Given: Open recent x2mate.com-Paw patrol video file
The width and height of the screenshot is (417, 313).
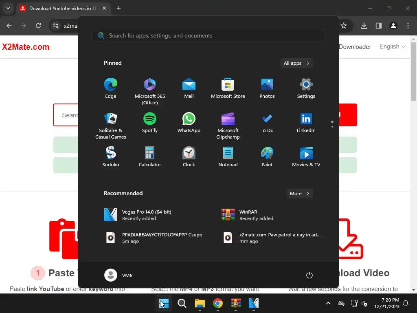Looking at the screenshot, I should tap(271, 238).
